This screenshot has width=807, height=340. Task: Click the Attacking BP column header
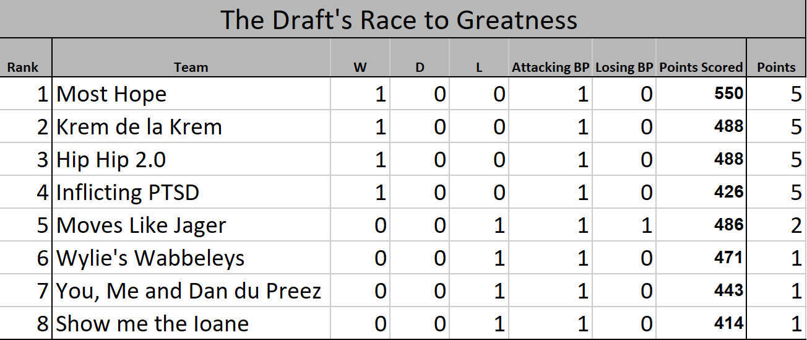[x=551, y=68]
